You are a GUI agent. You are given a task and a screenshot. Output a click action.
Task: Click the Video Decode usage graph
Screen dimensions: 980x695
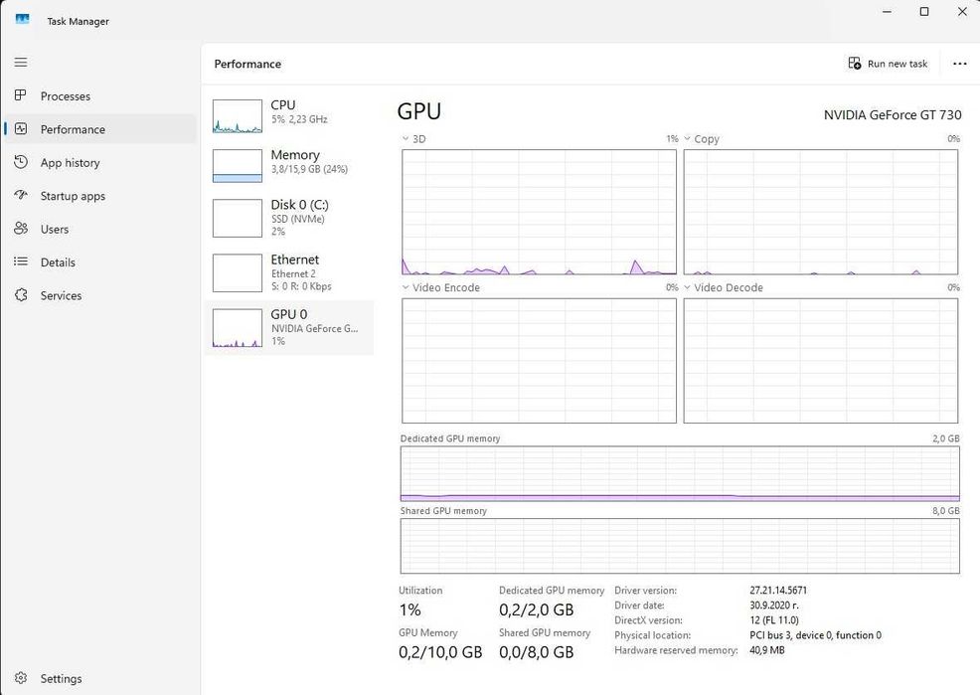821,361
